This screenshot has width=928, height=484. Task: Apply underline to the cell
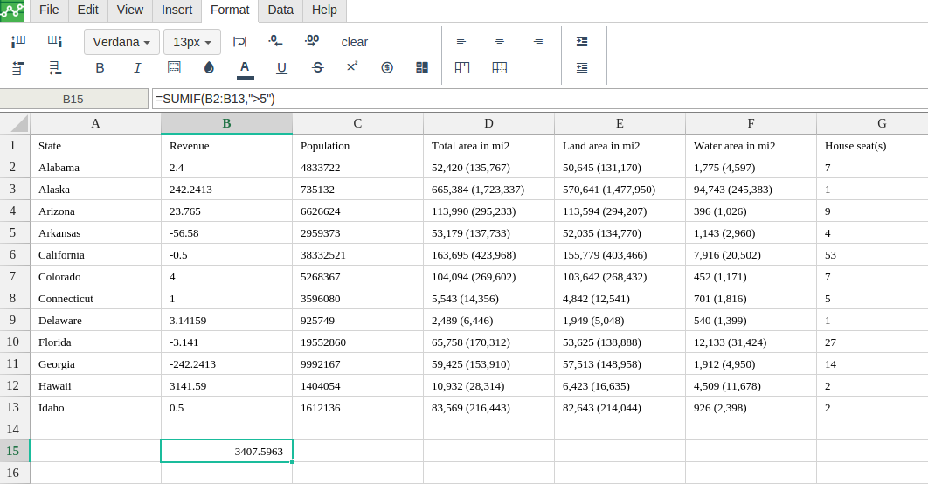point(281,68)
